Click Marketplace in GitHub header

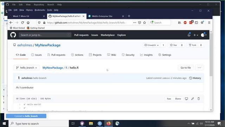108,35
